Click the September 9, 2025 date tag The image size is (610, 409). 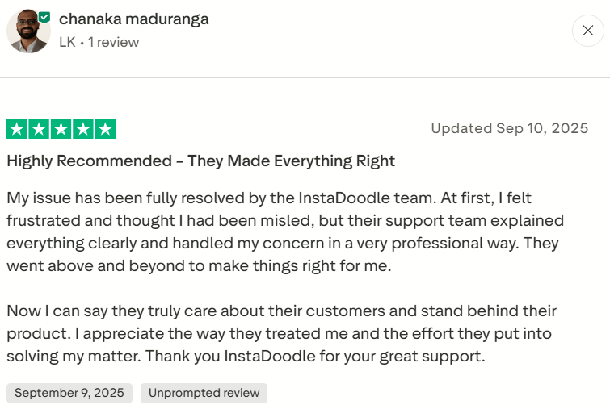coord(69,393)
